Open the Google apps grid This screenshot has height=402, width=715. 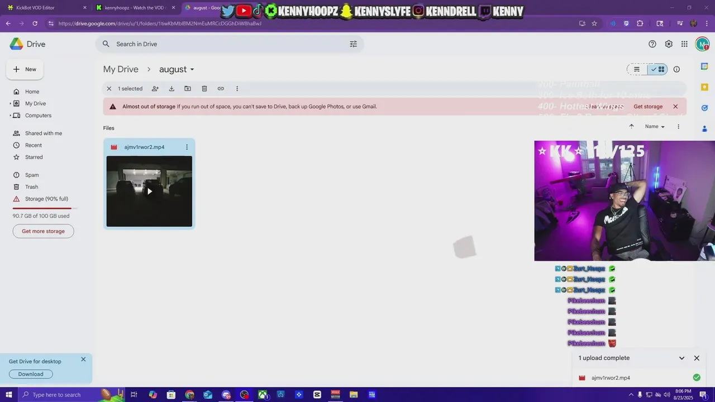[x=684, y=44]
